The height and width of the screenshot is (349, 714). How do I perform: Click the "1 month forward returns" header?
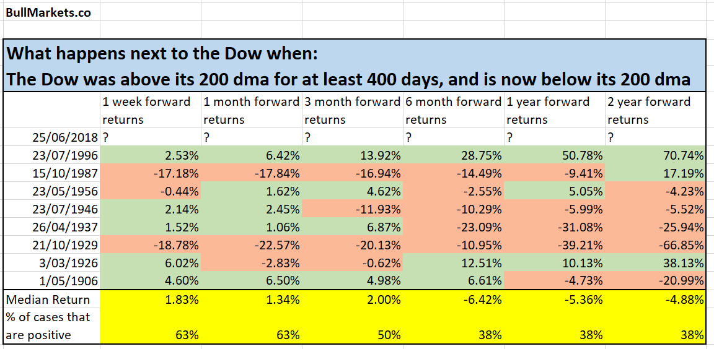tap(252, 110)
